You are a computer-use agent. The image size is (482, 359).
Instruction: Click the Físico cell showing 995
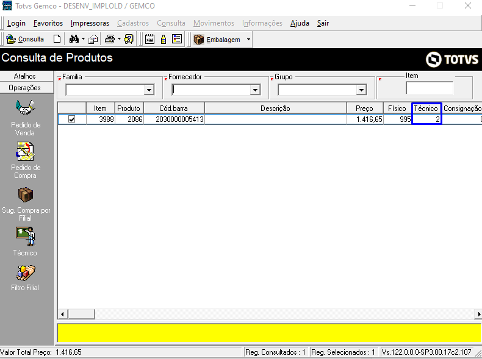(397, 119)
